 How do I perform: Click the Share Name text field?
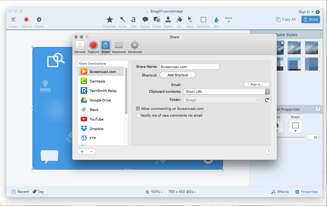click(189, 67)
